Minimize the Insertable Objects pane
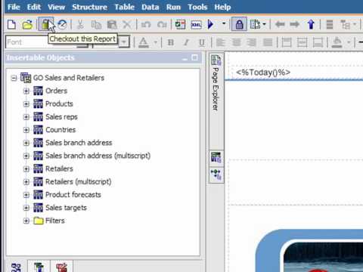363x272 pixels. coord(185,58)
